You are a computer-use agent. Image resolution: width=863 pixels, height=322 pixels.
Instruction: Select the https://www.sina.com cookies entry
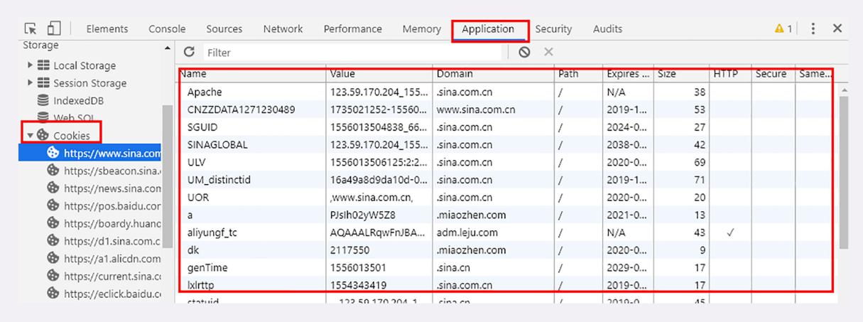tap(90, 153)
